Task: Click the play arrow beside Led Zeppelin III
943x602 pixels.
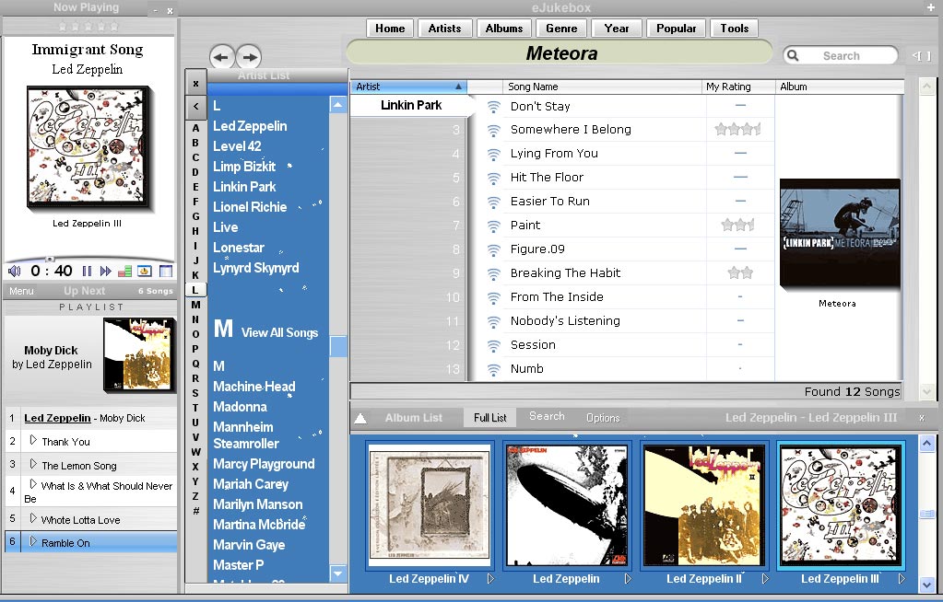Action: [x=902, y=579]
